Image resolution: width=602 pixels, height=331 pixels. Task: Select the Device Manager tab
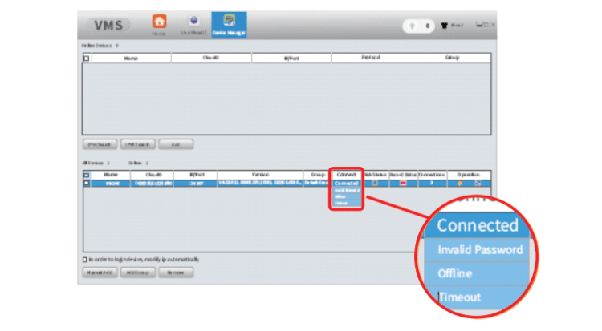pyautogui.click(x=229, y=24)
